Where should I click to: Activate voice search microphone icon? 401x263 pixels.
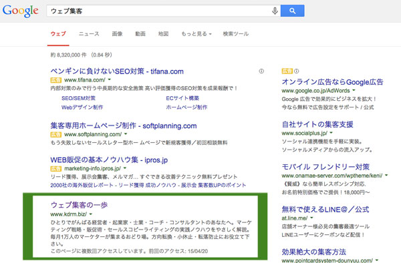(275, 11)
